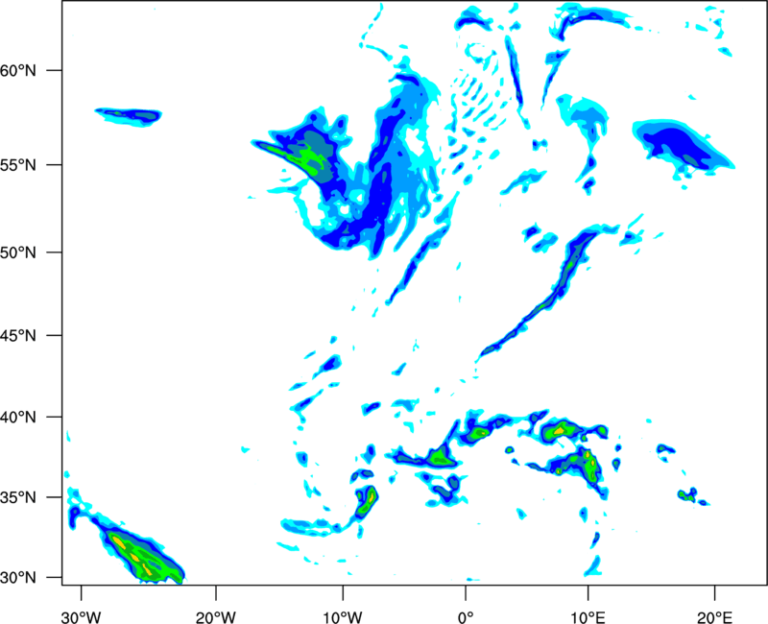Select the 40°N latitude axis label
This screenshot has width=768, height=624.
pyautogui.click(x=18, y=418)
